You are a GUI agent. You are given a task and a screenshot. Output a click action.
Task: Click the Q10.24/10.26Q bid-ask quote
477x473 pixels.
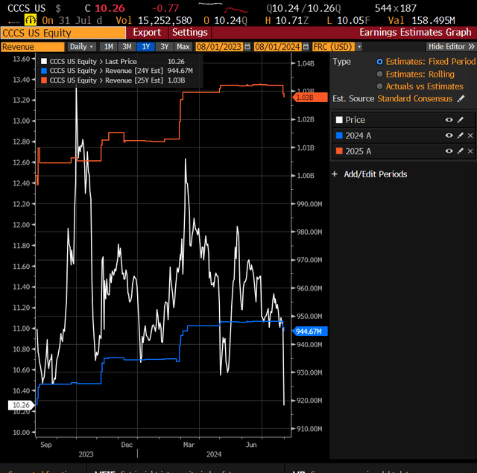[303, 8]
